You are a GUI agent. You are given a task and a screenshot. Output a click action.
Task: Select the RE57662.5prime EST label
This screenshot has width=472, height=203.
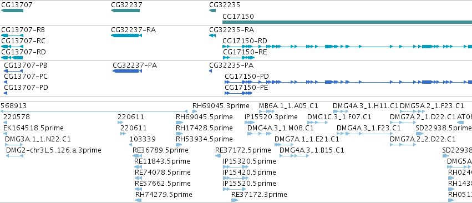(163, 184)
